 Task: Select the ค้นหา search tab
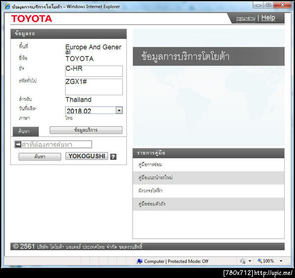pyautogui.click(x=26, y=132)
